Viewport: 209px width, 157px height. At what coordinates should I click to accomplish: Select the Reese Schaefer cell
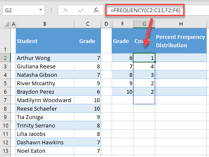[x=45, y=108]
